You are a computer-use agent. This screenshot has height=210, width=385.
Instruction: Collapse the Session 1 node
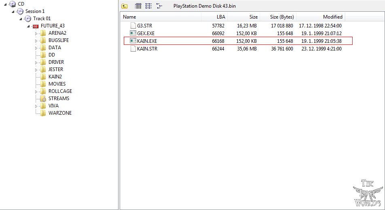[x=13, y=12]
